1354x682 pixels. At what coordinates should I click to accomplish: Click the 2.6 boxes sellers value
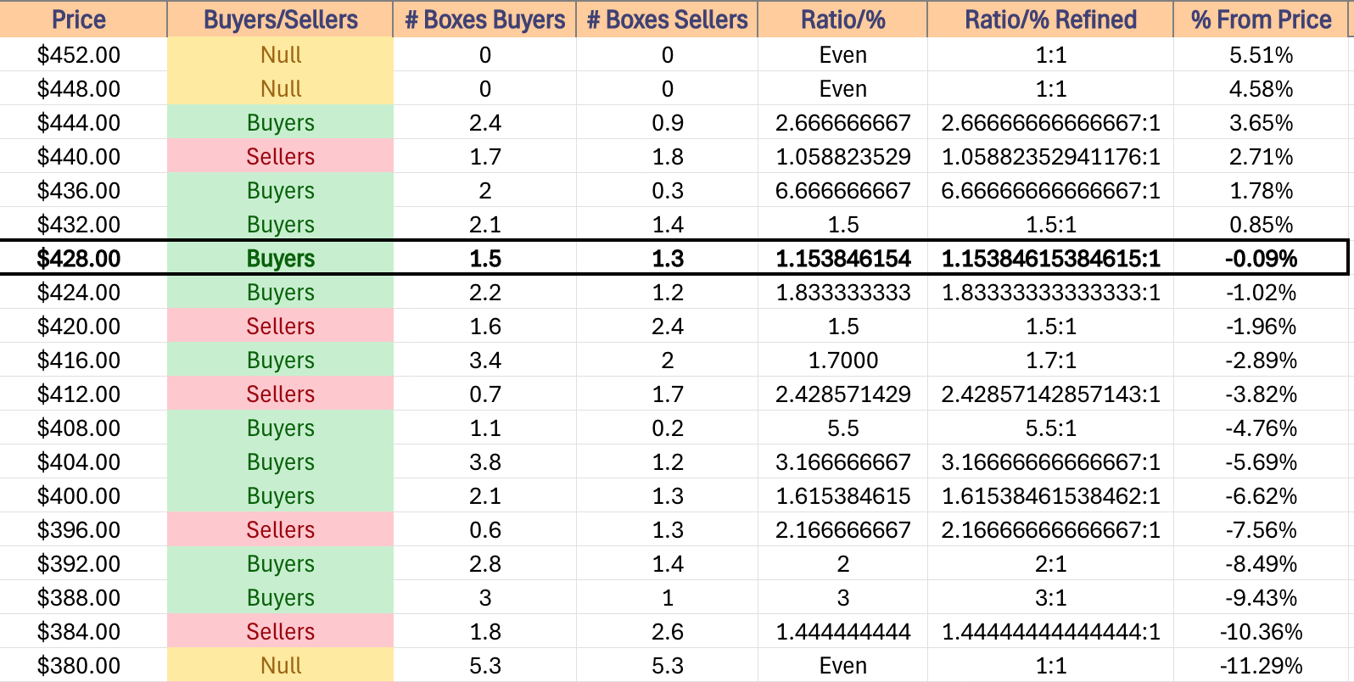tap(668, 632)
